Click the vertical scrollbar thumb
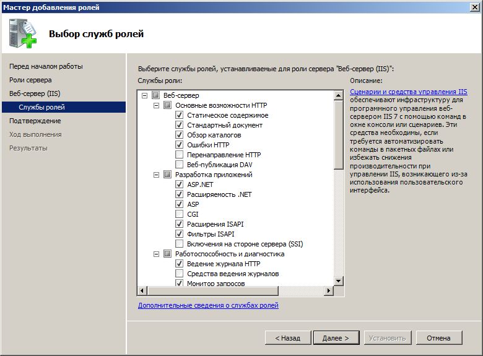Screen dimensions: 483x356 tap(338, 134)
